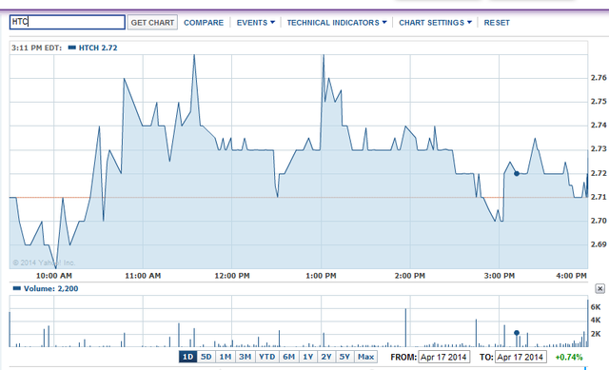The image size is (609, 370).
Task: Click the 11:00 AM axis label
Action: point(143,276)
